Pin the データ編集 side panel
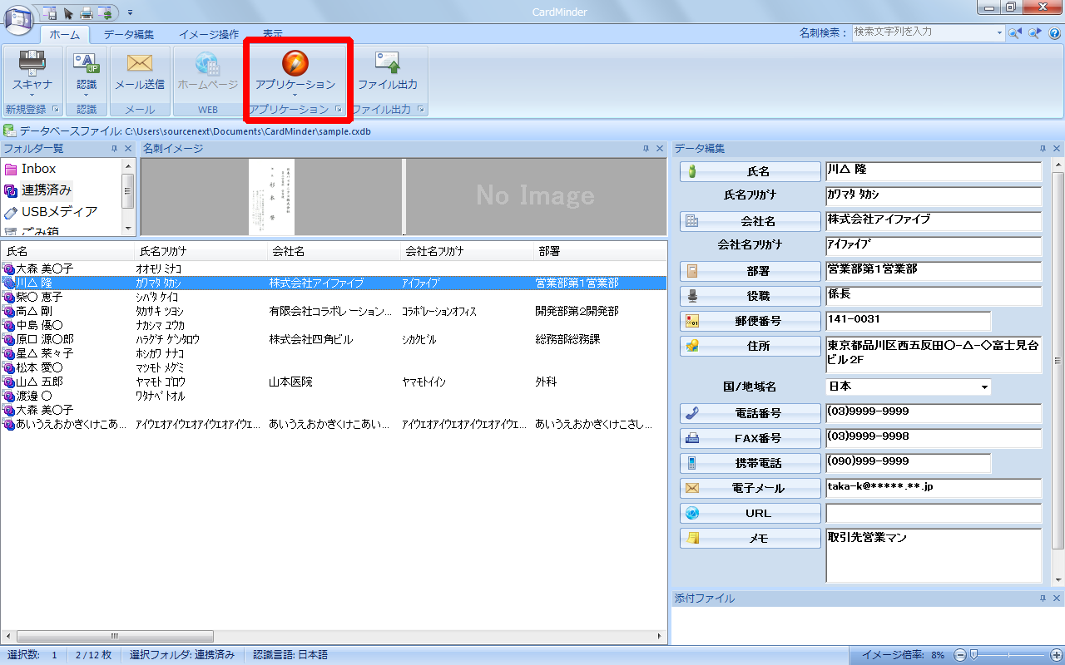Viewport: 1065px width, 665px height. click(x=1043, y=149)
